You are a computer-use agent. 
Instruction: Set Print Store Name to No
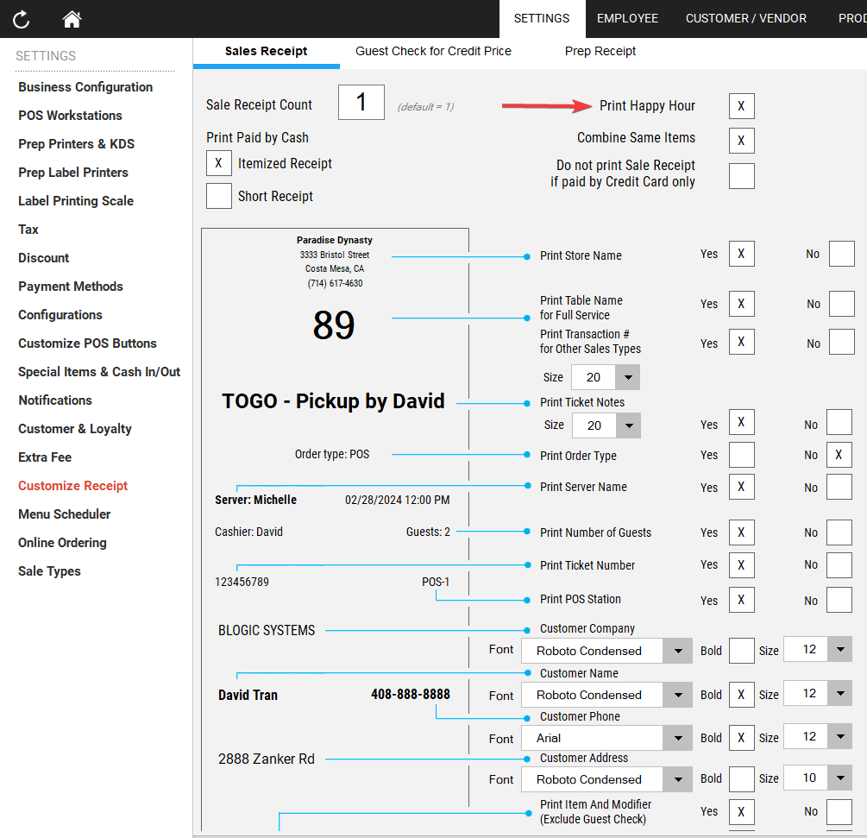point(841,254)
